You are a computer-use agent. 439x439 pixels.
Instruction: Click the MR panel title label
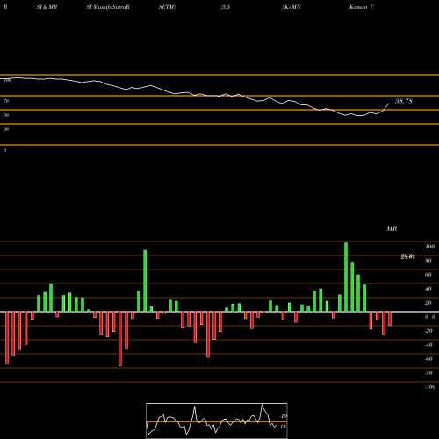click(x=392, y=228)
